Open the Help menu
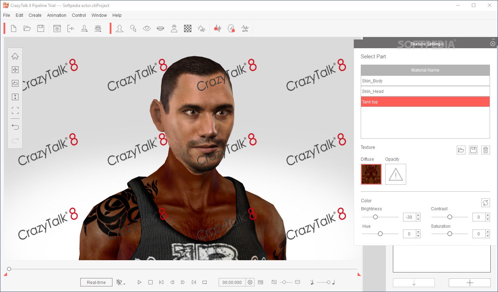Image resolution: width=498 pixels, height=292 pixels. click(117, 15)
